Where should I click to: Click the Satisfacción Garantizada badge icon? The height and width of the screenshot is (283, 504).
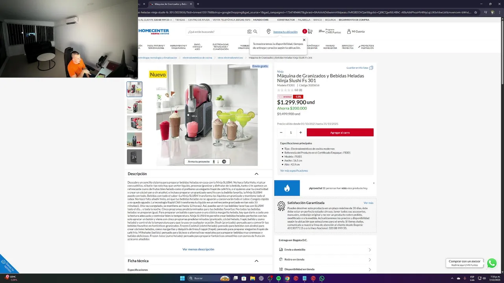pyautogui.click(x=281, y=206)
